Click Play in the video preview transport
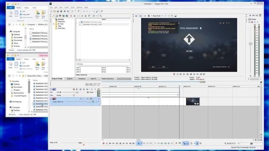The height and width of the screenshot is (151, 269). click(x=184, y=74)
